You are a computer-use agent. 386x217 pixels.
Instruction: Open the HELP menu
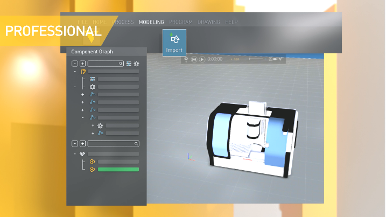coord(231,22)
